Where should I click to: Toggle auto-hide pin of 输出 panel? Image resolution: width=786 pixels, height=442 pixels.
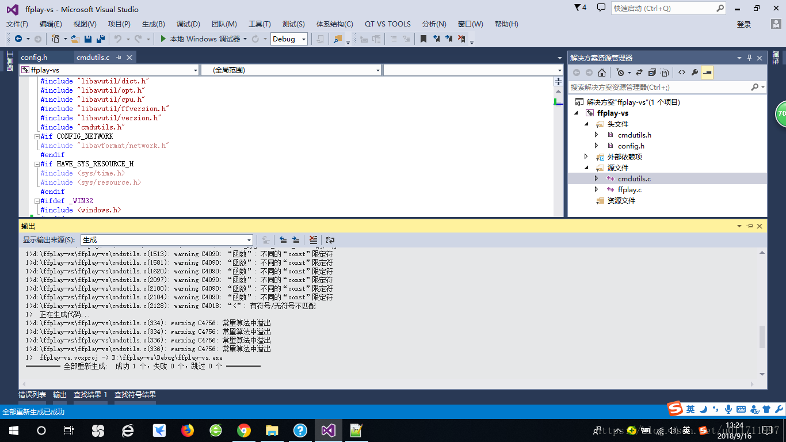coord(749,226)
